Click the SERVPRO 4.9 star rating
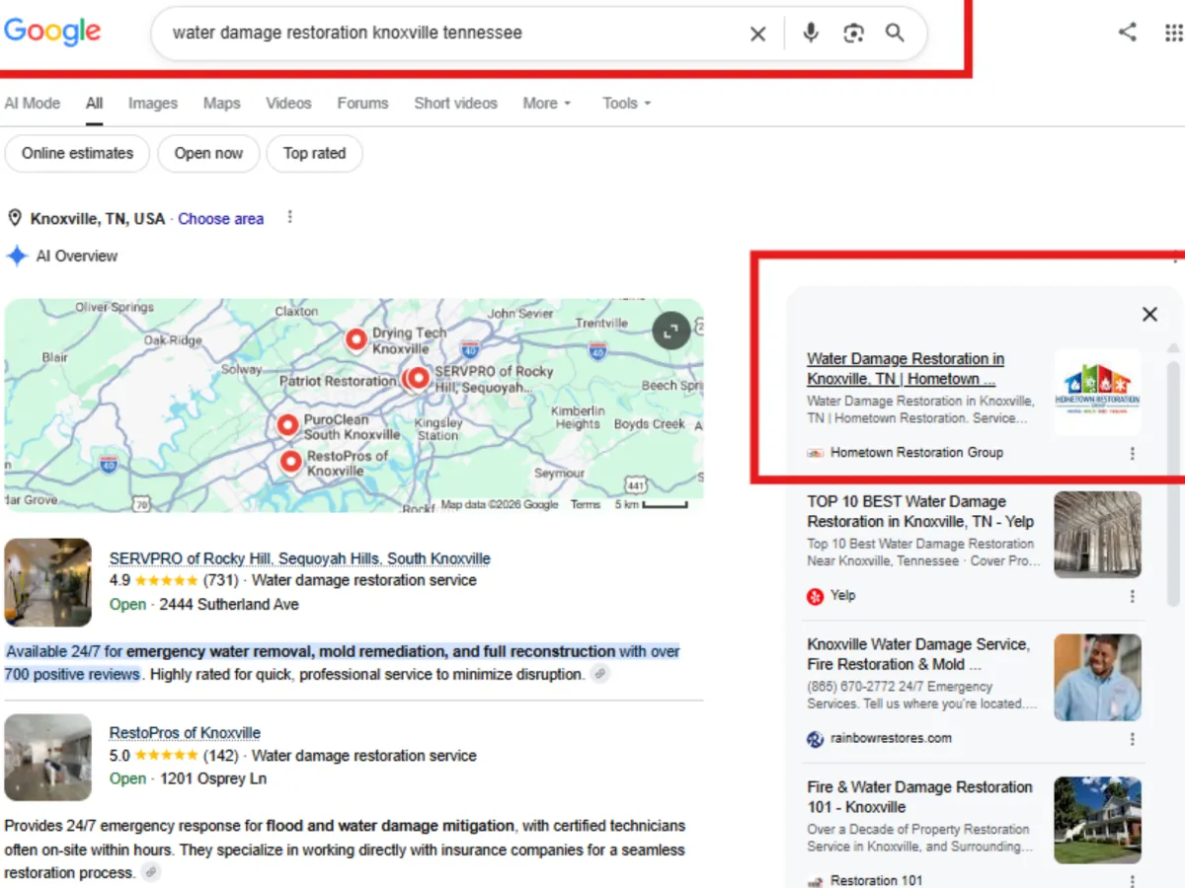 coord(166,581)
